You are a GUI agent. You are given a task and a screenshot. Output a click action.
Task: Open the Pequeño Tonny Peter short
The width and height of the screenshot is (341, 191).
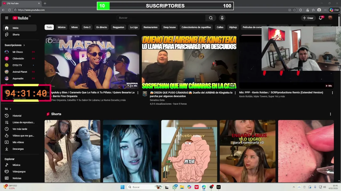[x=189, y=151]
